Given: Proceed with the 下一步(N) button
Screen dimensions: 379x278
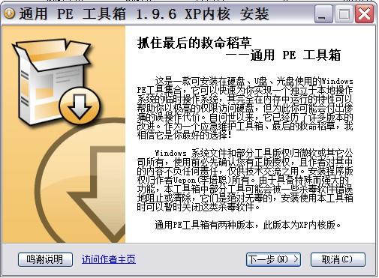Looking at the screenshot, I should coord(273,259).
